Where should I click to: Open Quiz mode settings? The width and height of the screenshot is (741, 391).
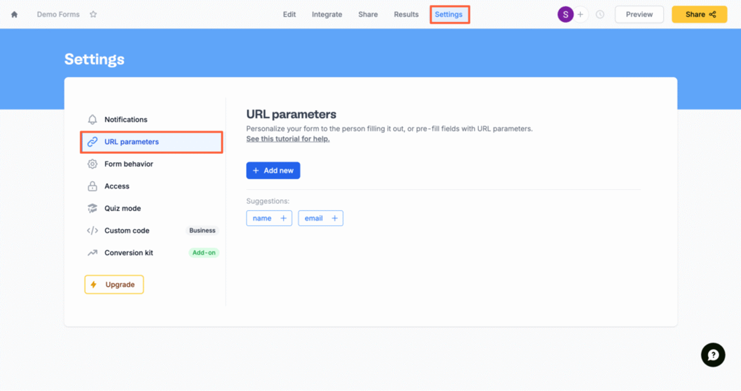pyautogui.click(x=152, y=208)
